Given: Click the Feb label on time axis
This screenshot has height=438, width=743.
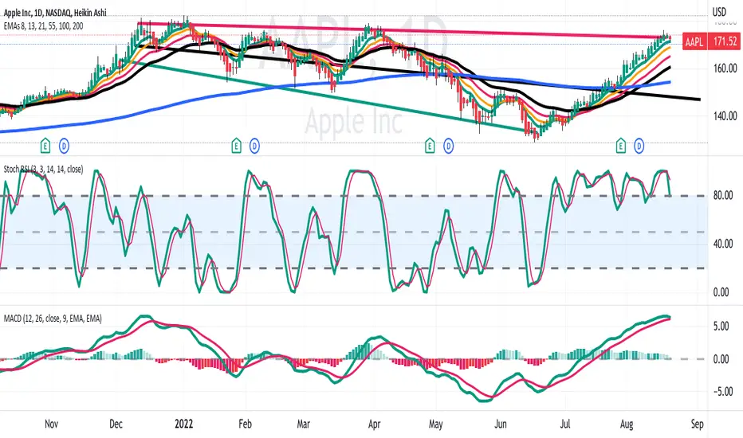Looking at the screenshot, I should 245,424.
